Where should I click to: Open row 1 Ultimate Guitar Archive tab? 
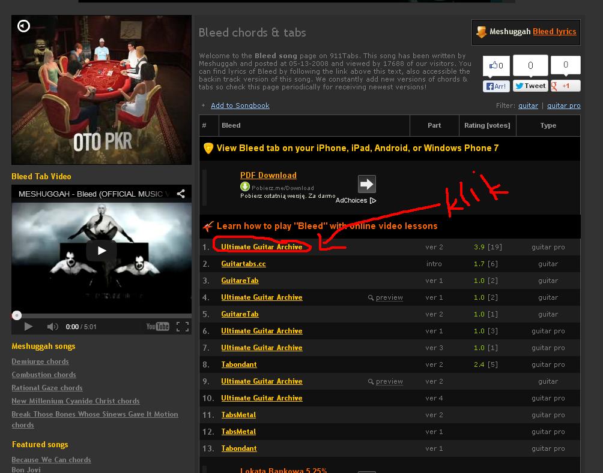(261, 247)
